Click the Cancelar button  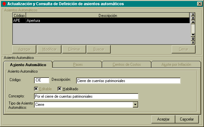[187, 119]
